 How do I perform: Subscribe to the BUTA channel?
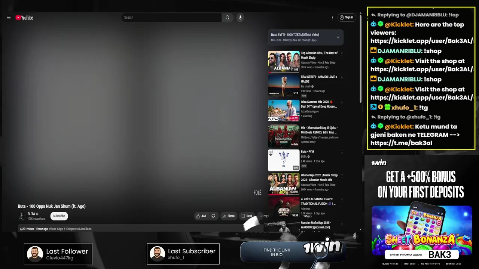tap(59, 216)
